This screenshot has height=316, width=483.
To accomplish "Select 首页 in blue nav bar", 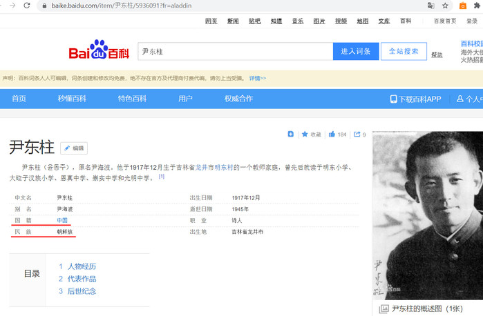I will pyautogui.click(x=19, y=99).
